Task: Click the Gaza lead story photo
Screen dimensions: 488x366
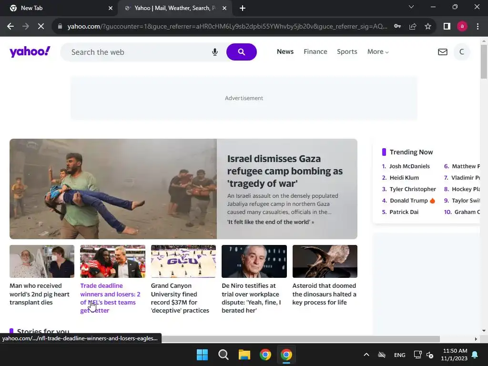Action: coord(113,189)
